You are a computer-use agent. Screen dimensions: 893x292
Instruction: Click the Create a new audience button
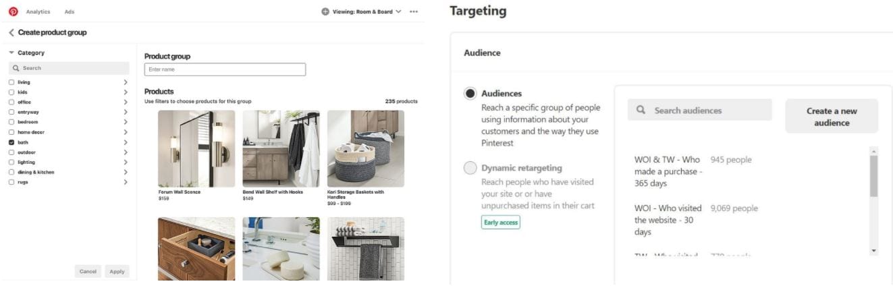(832, 117)
